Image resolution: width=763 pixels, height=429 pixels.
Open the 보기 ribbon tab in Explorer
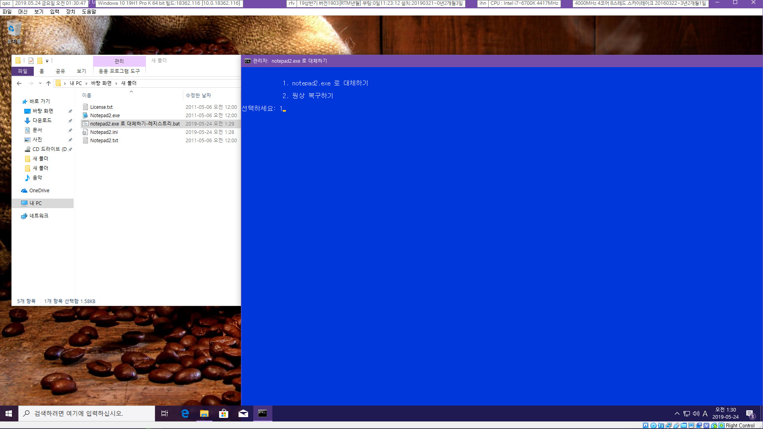82,71
